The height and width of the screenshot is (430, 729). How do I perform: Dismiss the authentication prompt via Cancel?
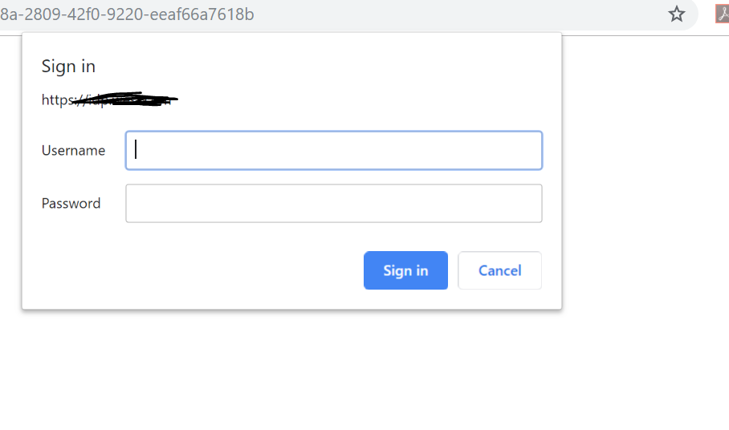click(499, 270)
